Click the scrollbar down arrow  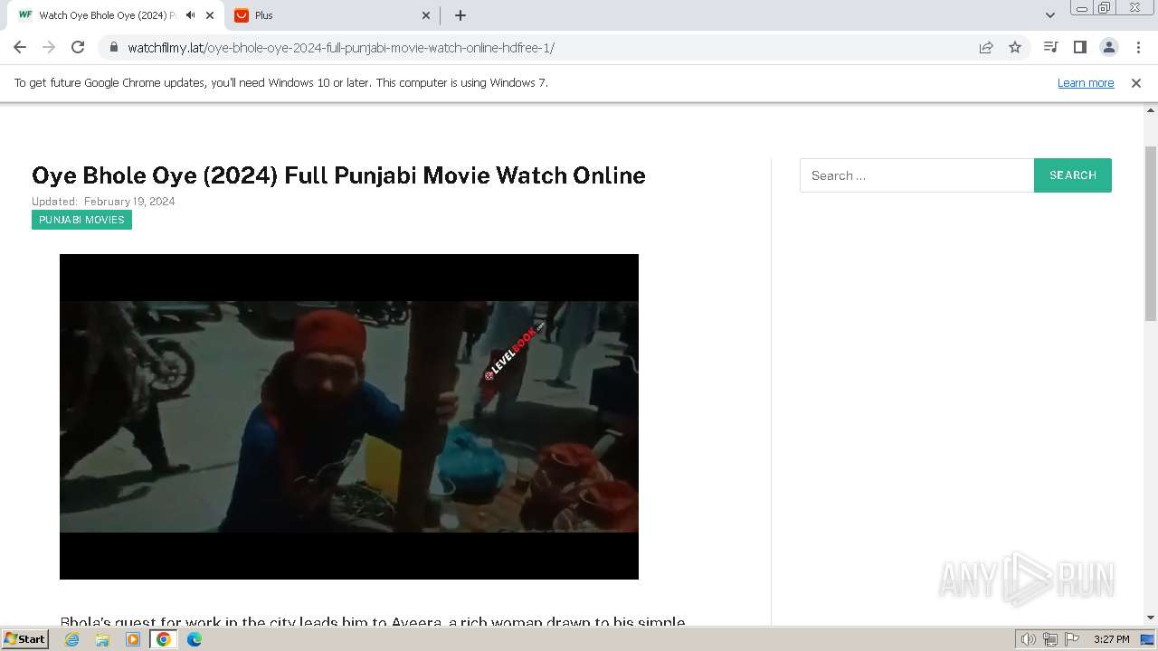coord(1151,618)
